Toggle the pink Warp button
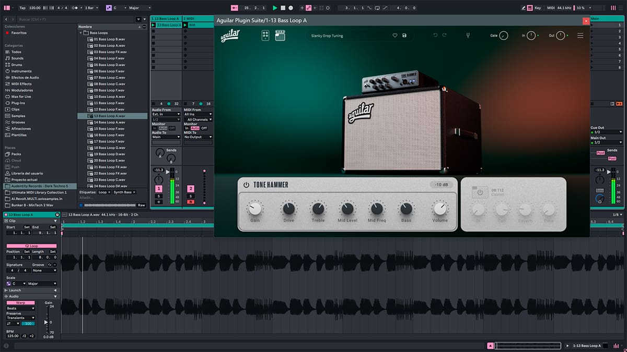This screenshot has height=352, width=627. (x=20, y=302)
